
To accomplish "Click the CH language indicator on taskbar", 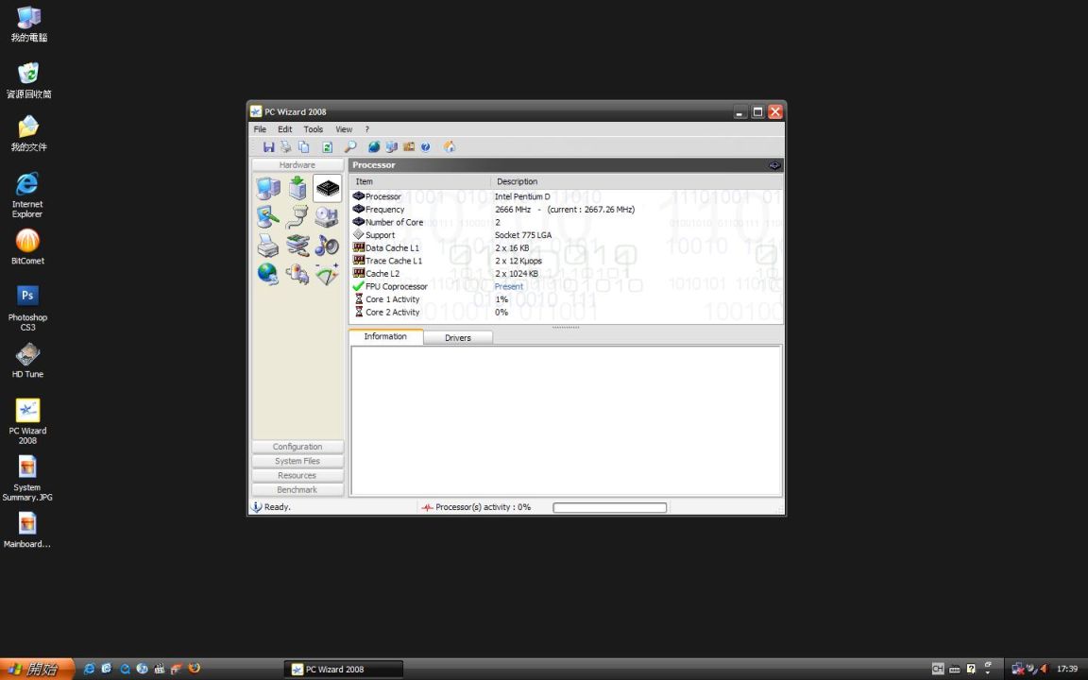I will (x=938, y=669).
